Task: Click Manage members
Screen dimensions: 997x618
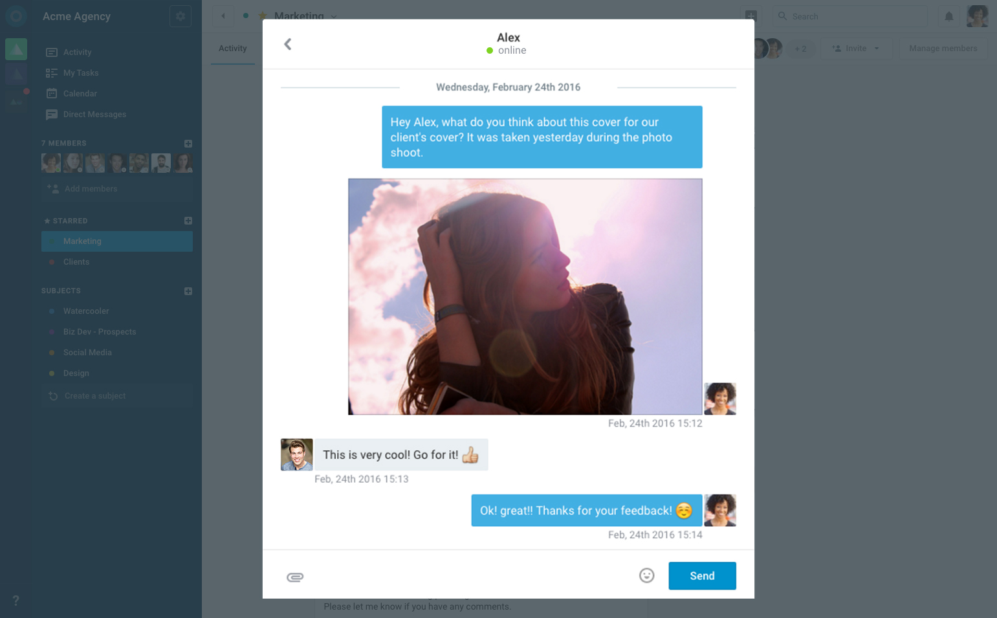Action: 943,49
